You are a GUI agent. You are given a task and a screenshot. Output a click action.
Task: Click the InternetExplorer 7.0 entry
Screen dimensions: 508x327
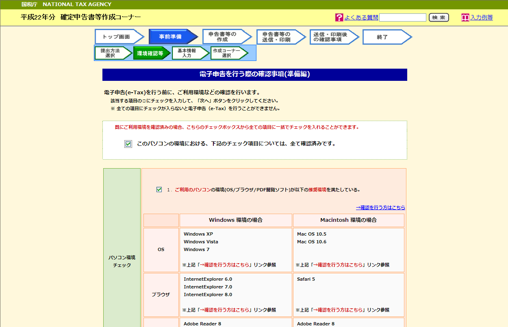[x=208, y=287]
